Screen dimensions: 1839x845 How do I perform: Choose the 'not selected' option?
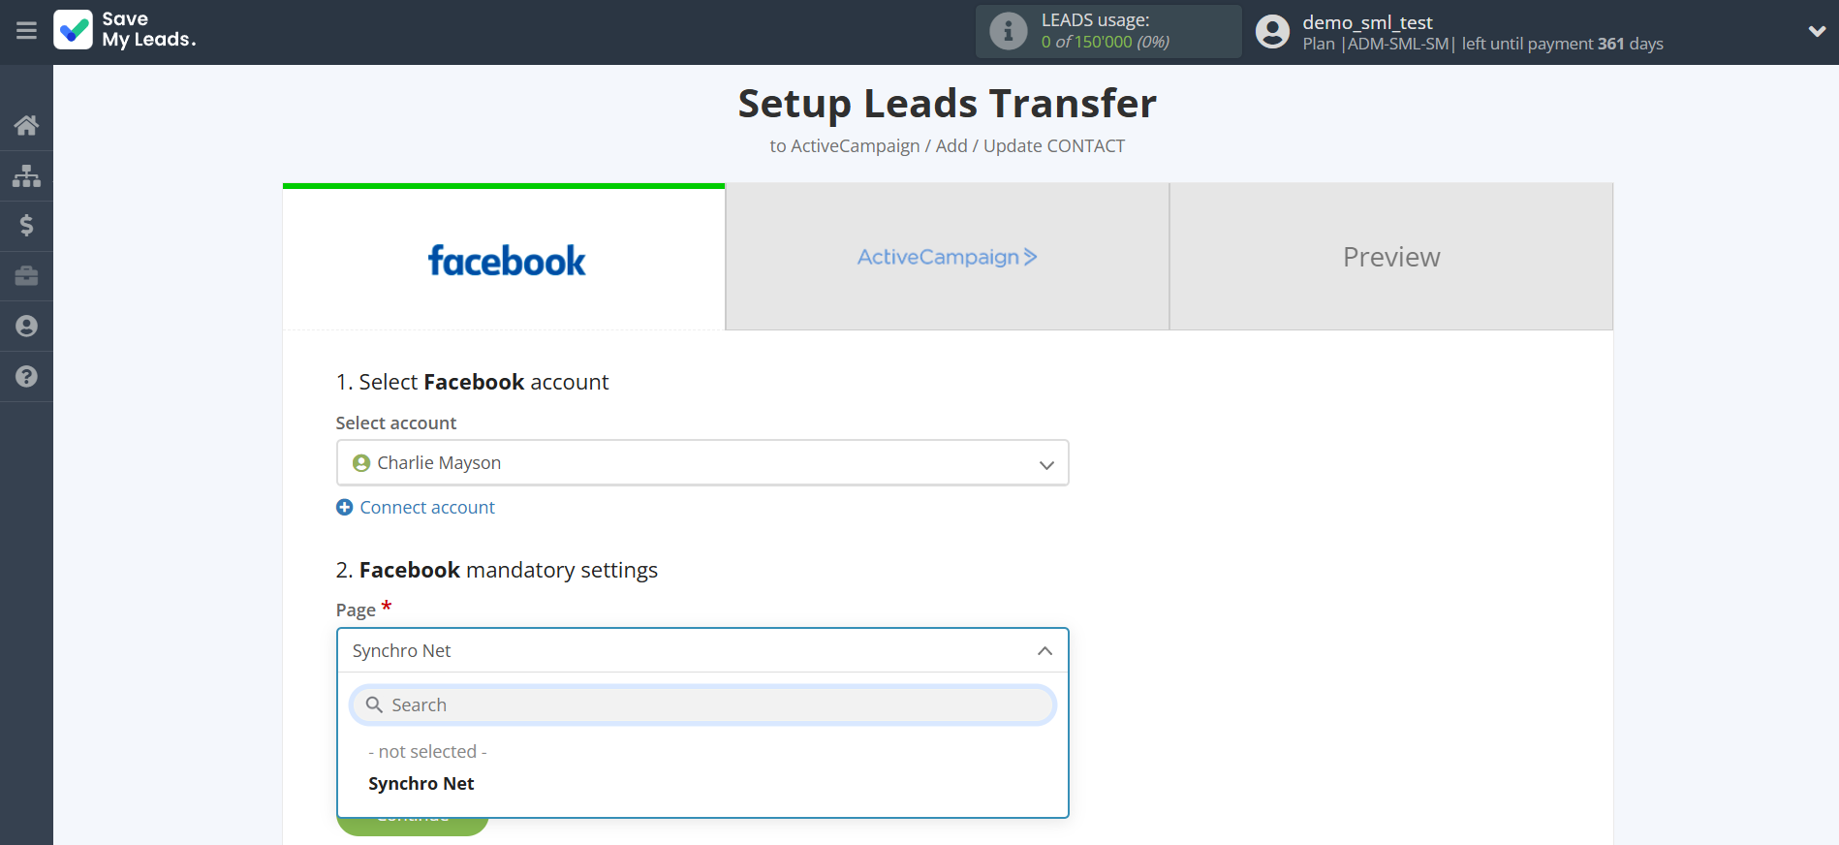click(427, 752)
